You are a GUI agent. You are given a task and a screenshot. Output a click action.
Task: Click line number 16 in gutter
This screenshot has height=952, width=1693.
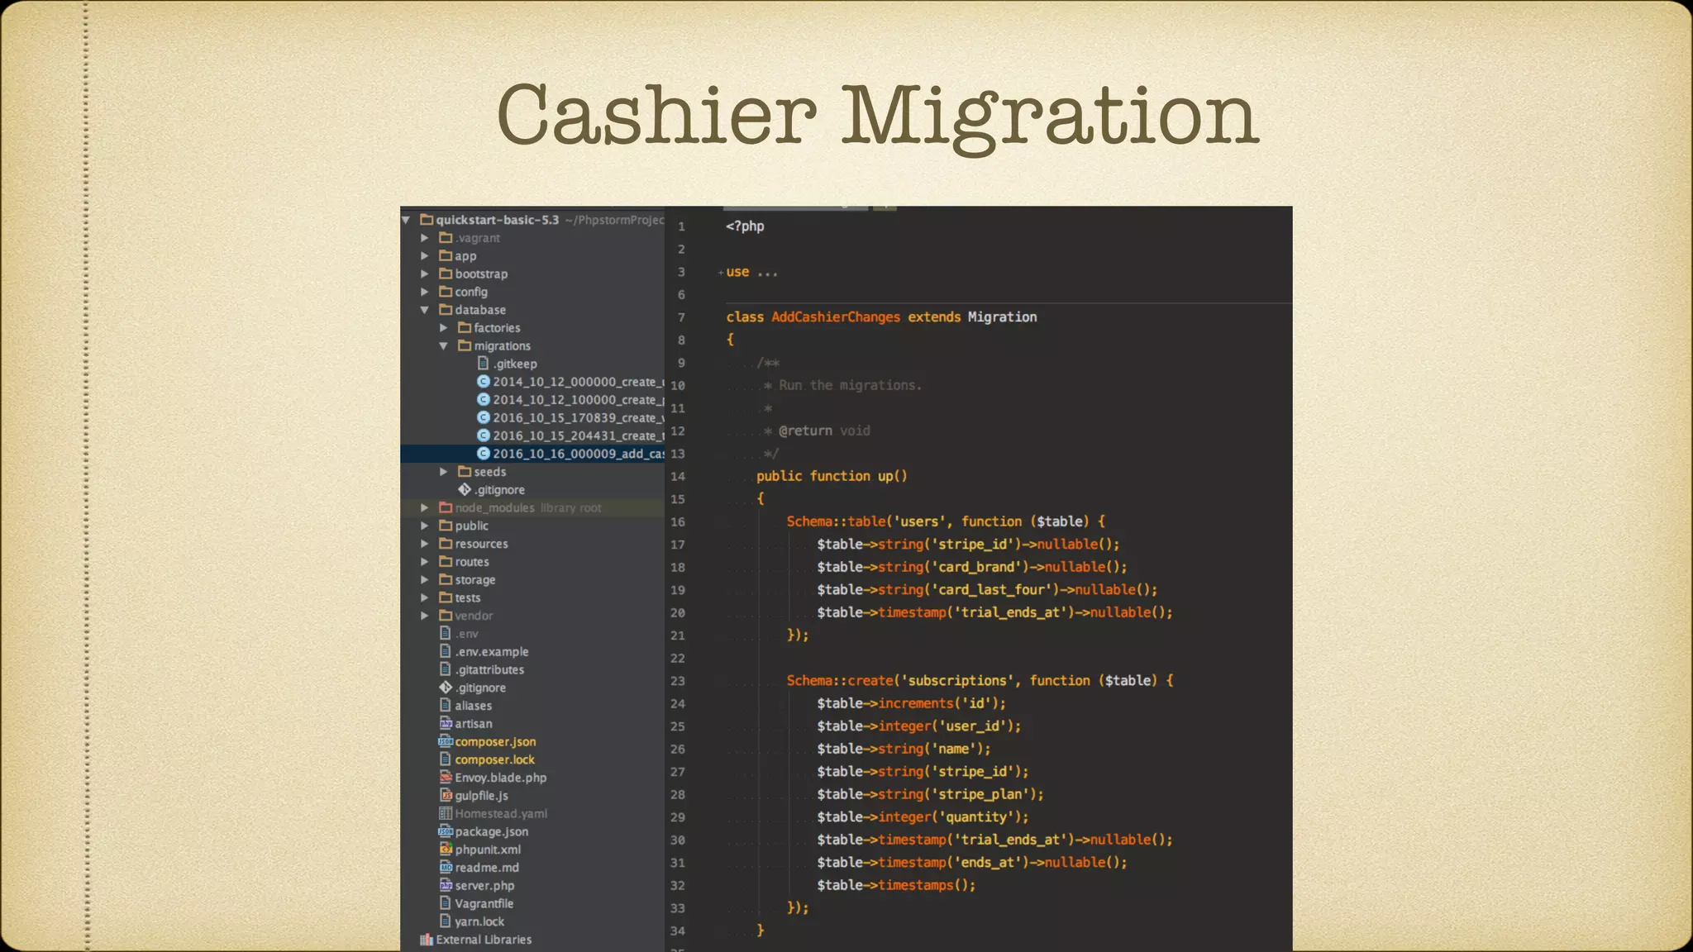(678, 522)
